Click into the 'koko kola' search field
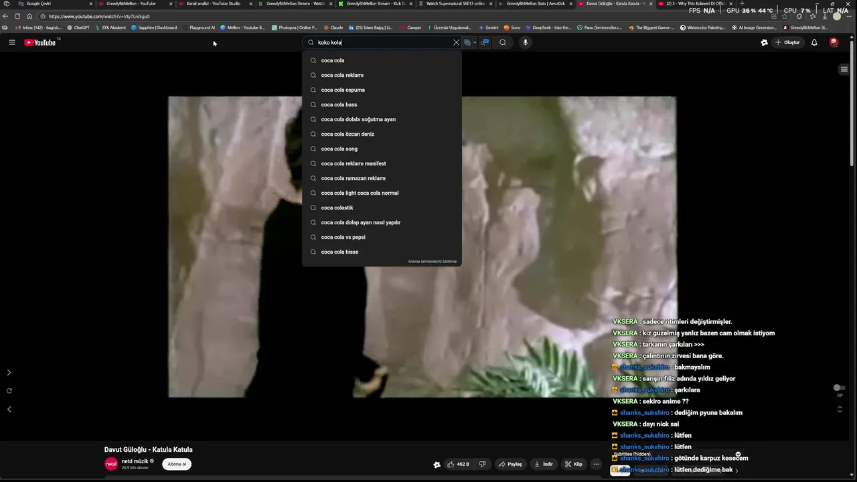 pos(382,42)
